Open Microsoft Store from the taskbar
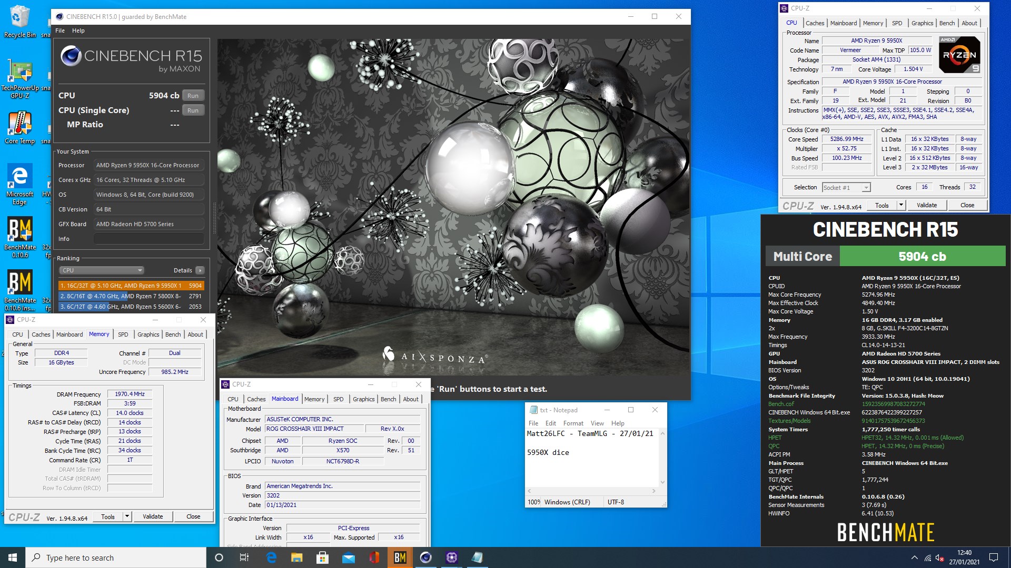 (x=322, y=557)
